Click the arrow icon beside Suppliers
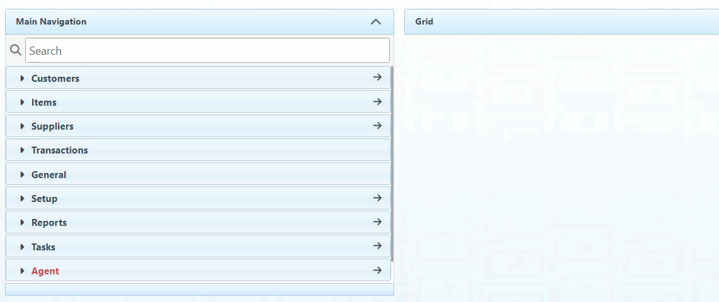Image resolution: width=719 pixels, height=302 pixels. click(377, 125)
